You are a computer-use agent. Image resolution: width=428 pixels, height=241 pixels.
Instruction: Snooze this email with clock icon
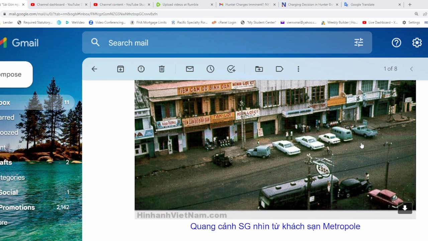210,69
